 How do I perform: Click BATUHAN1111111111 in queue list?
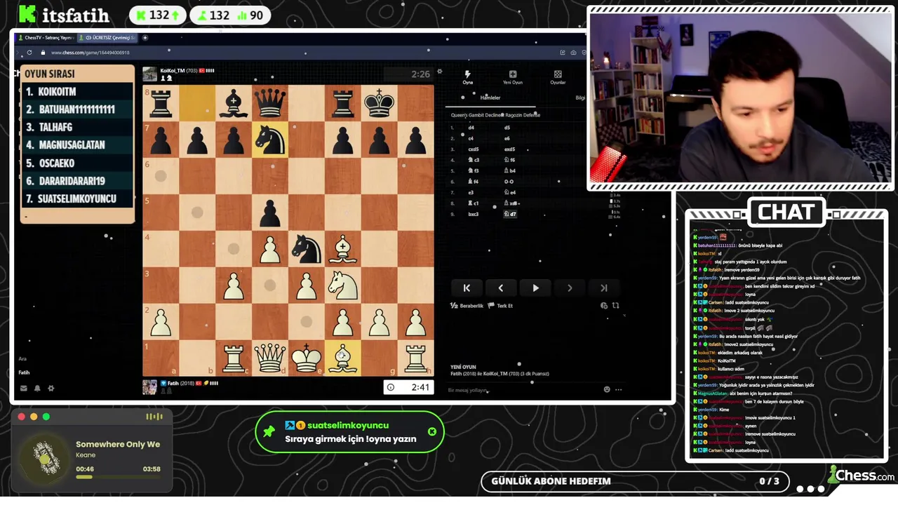point(77,109)
